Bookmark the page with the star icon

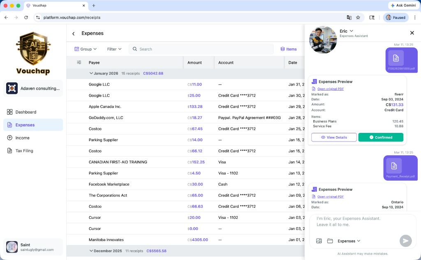click(358, 17)
